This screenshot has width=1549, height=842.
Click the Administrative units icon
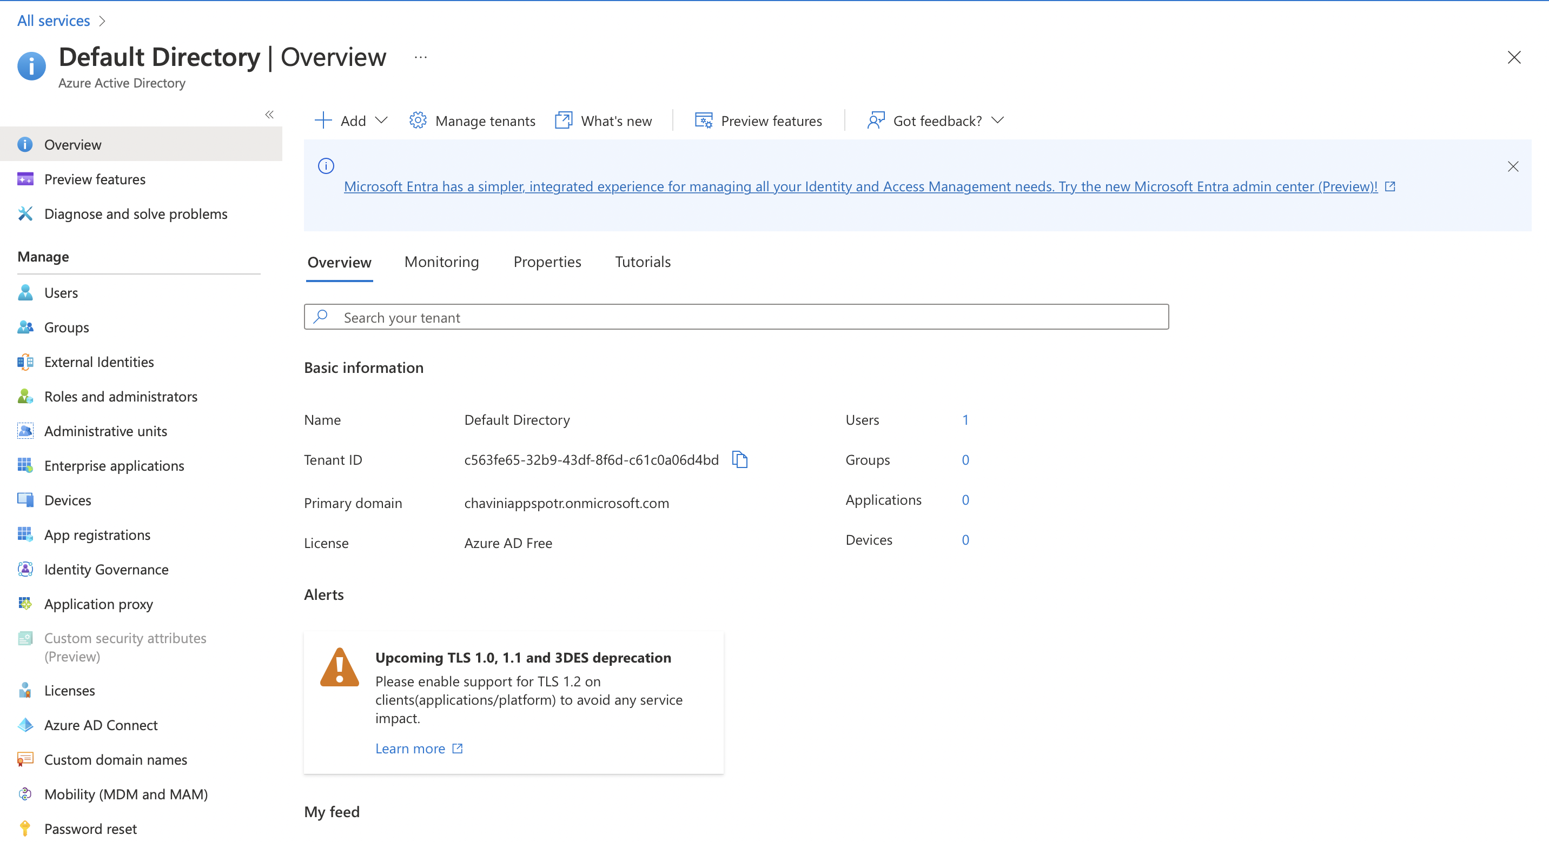click(25, 431)
